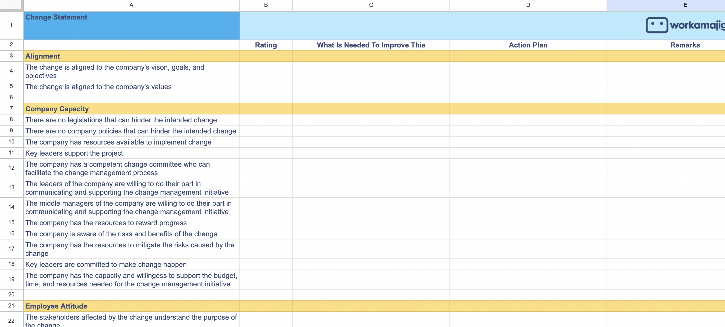Image resolution: width=725 pixels, height=327 pixels.
Task: Click 'aligned to the company's values' cell
Action: (131, 87)
